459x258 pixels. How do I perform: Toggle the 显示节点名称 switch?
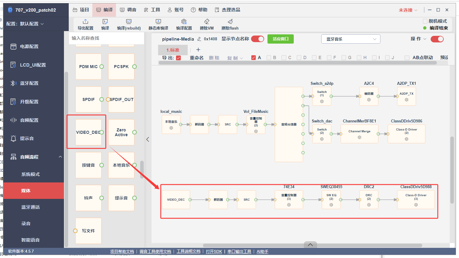pyautogui.click(x=258, y=39)
